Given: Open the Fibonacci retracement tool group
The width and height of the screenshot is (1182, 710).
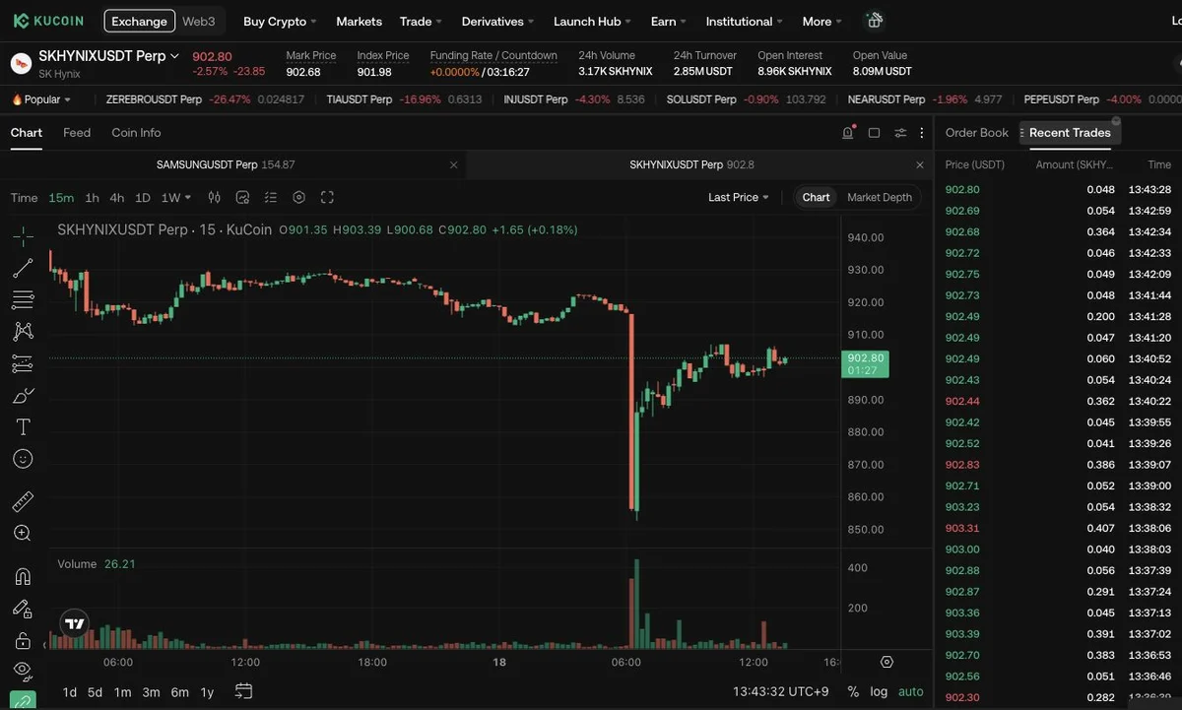Looking at the screenshot, I should click(x=23, y=299).
